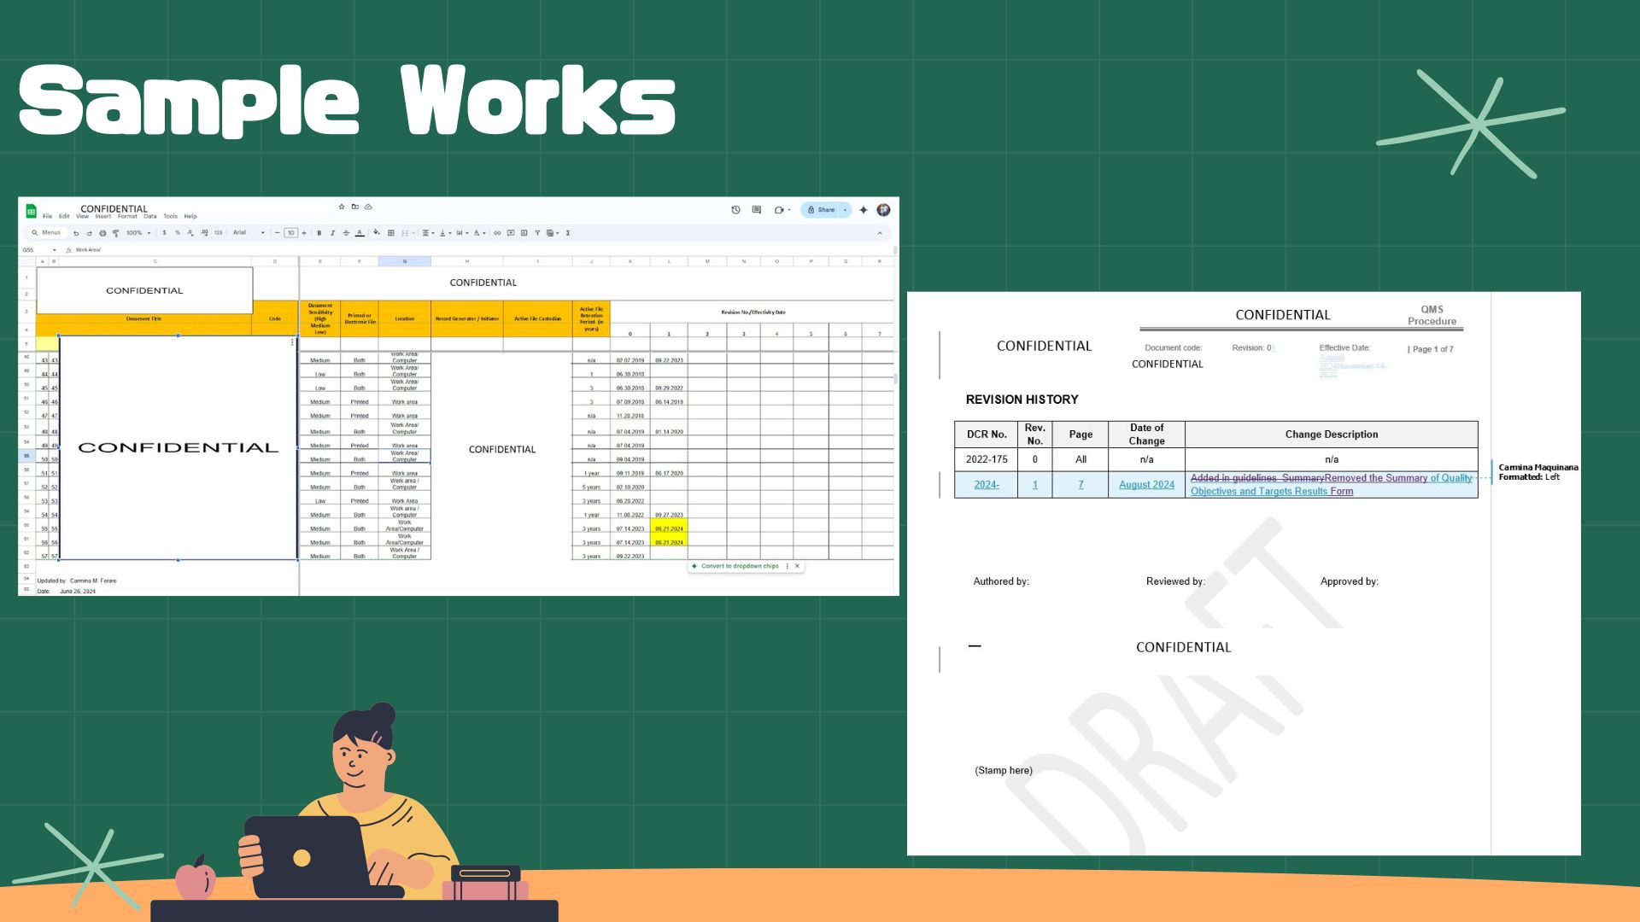Screen dimensions: 1640x922
Task: Click the redo arrow in Sheets toolbar
Action: (x=89, y=233)
